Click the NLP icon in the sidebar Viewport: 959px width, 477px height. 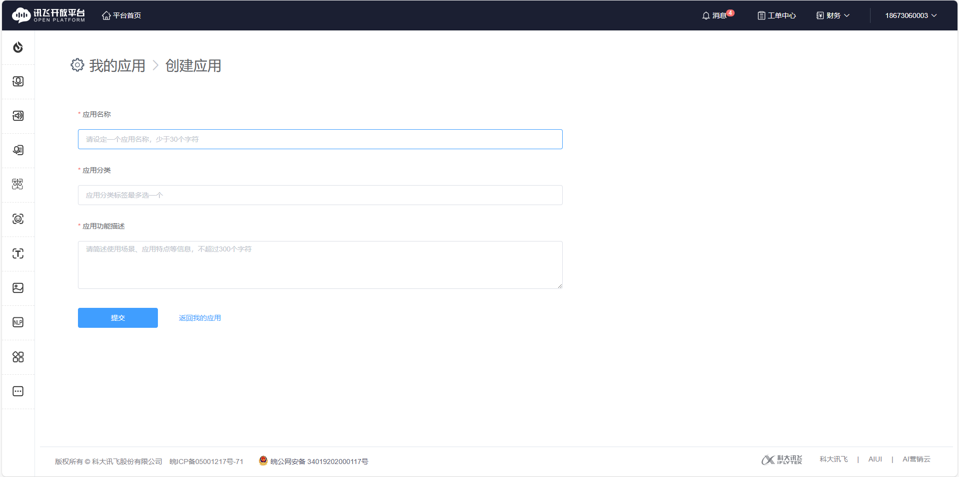pos(18,322)
